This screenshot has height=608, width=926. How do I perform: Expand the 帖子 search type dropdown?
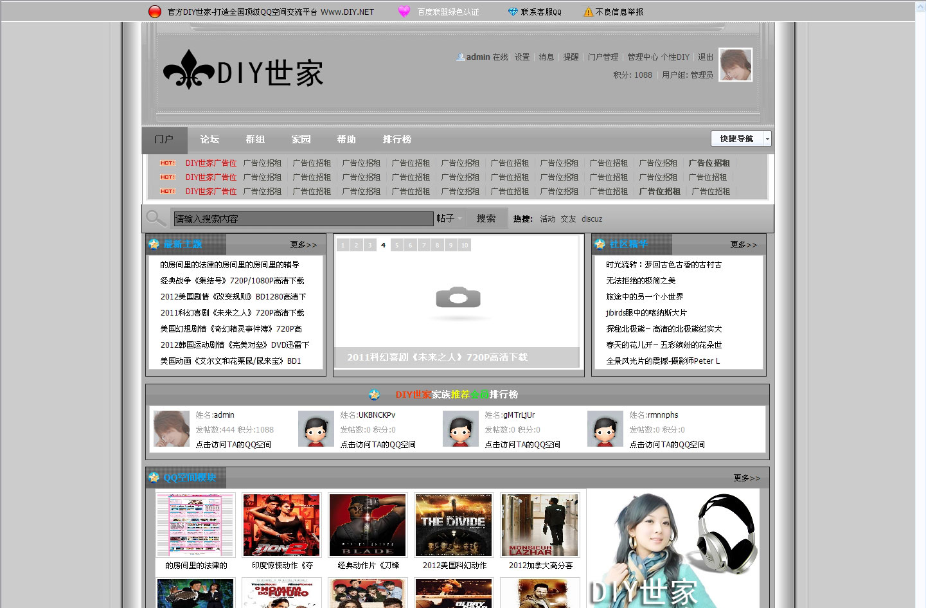click(449, 219)
